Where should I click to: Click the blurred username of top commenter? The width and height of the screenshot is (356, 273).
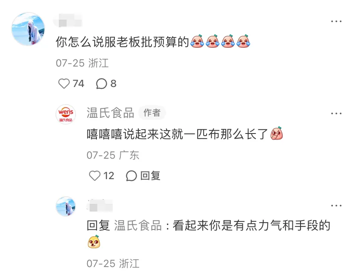pyautogui.click(x=67, y=20)
